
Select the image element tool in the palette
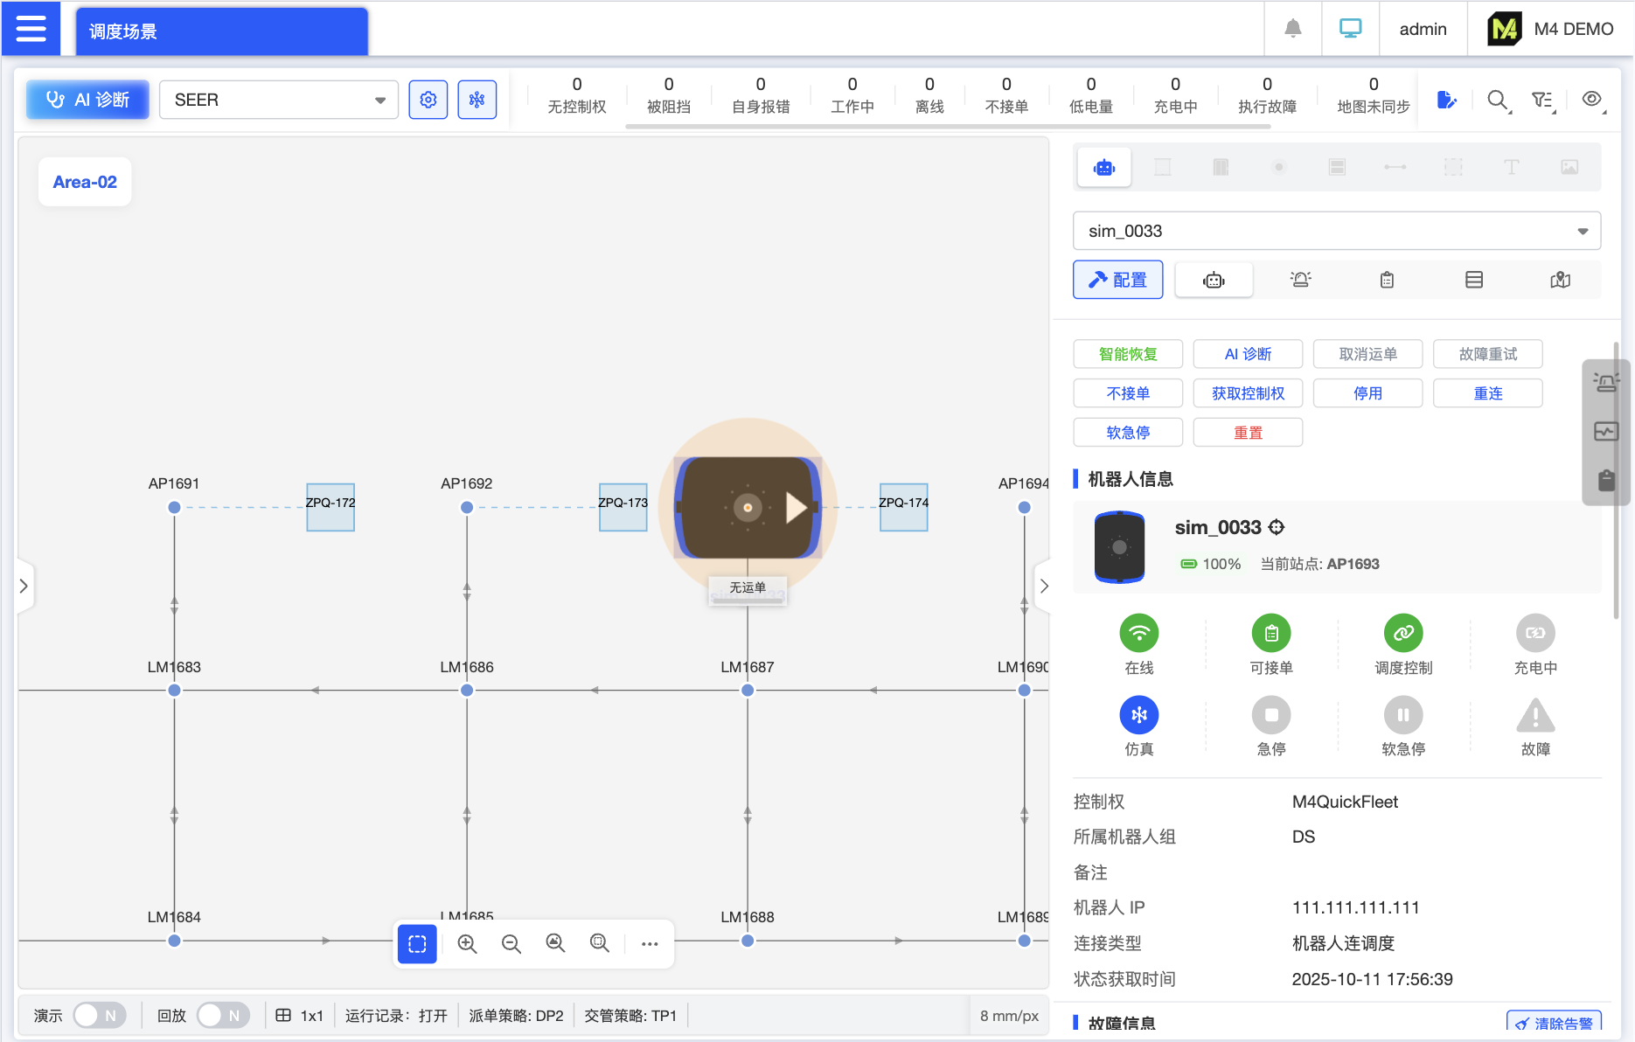[1569, 167]
